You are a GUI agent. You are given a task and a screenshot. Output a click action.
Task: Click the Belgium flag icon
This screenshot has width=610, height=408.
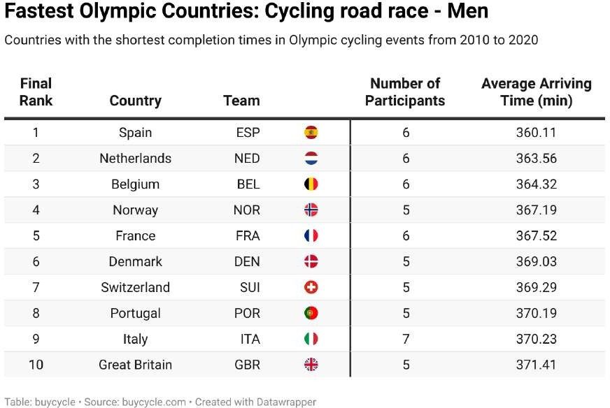point(311,184)
